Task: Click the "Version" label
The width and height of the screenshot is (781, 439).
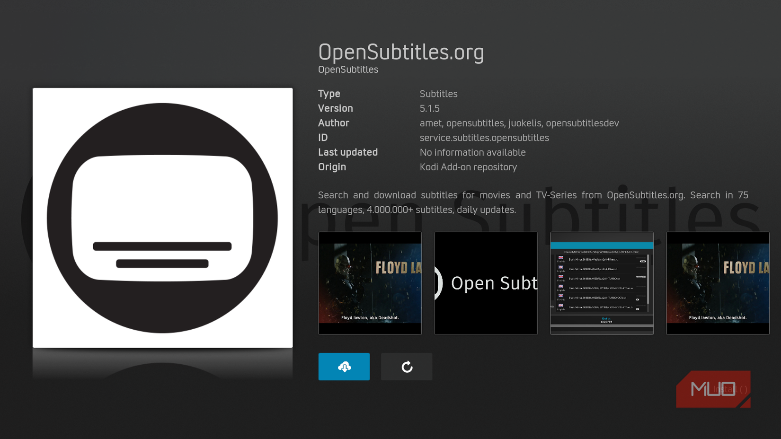Action: coord(336,108)
